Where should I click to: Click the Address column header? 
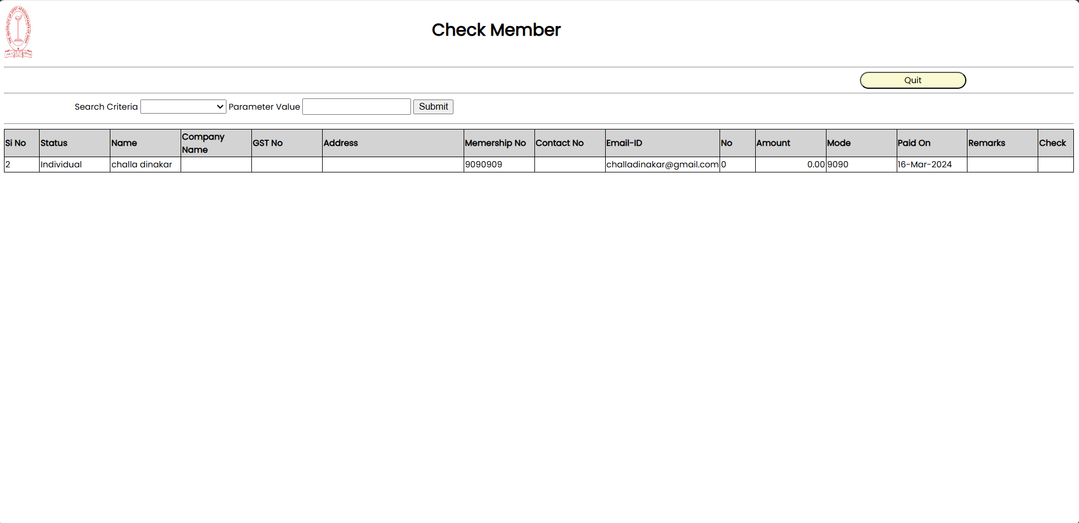(x=341, y=143)
